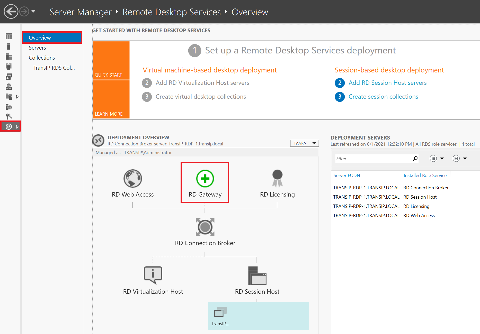Click the back navigation arrow
This screenshot has height=334, width=480.
(11, 12)
